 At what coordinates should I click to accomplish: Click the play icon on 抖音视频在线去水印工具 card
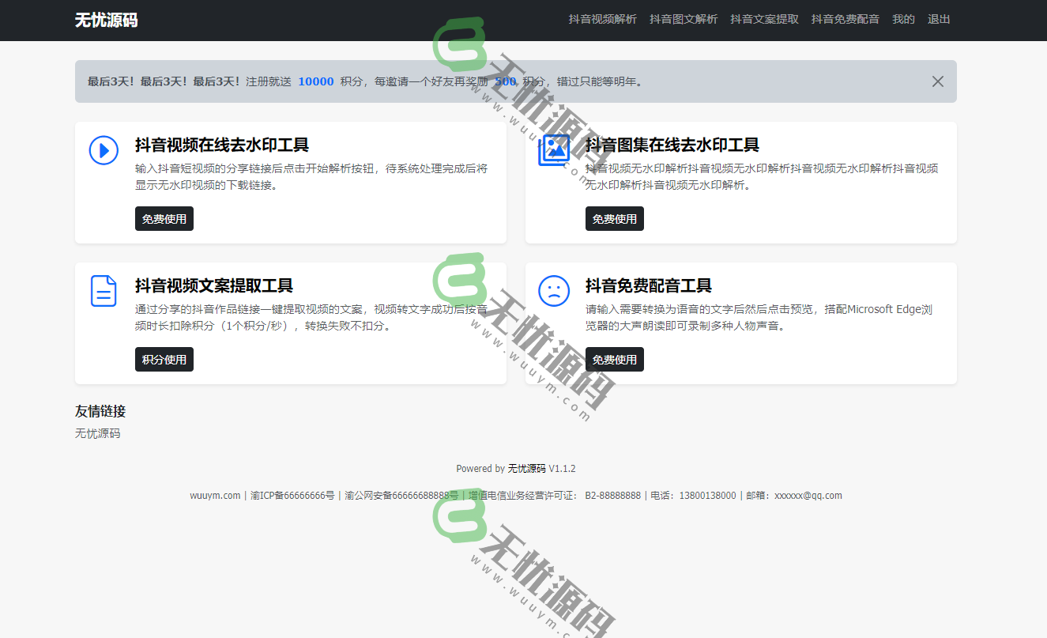point(104,150)
